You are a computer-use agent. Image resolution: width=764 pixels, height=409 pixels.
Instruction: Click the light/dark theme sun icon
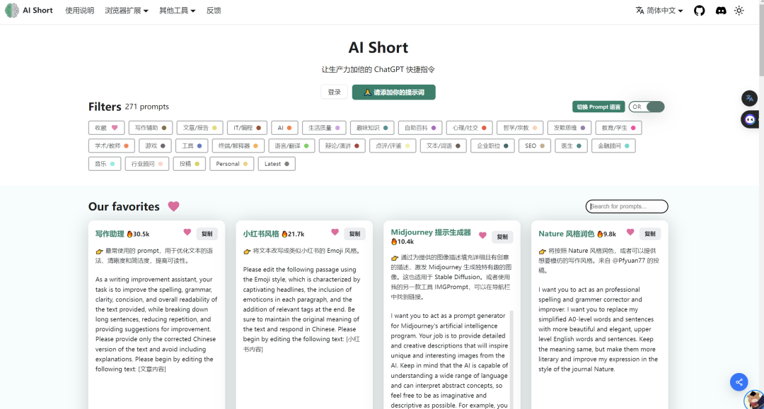click(739, 11)
